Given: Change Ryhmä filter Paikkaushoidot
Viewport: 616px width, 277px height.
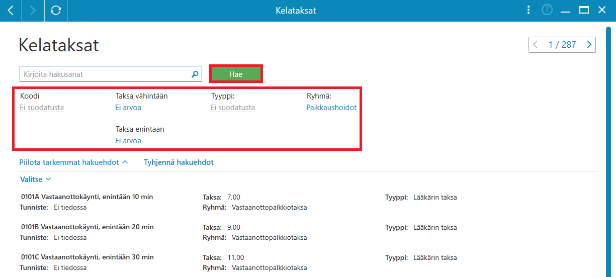Looking at the screenshot, I should (331, 108).
